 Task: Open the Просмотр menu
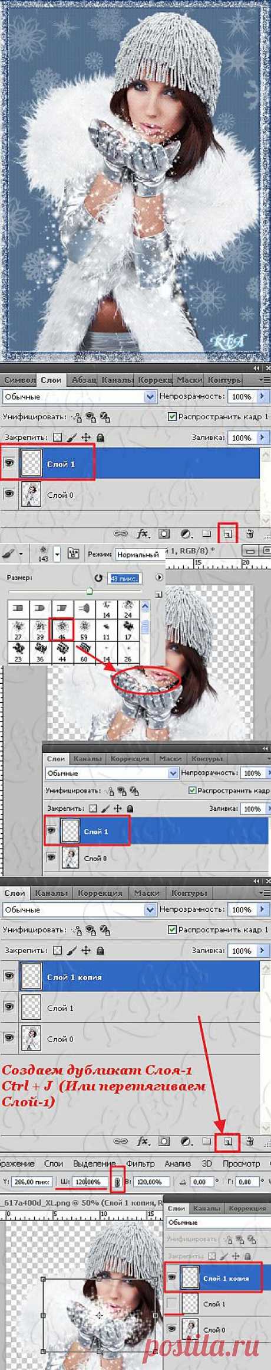(241, 1163)
